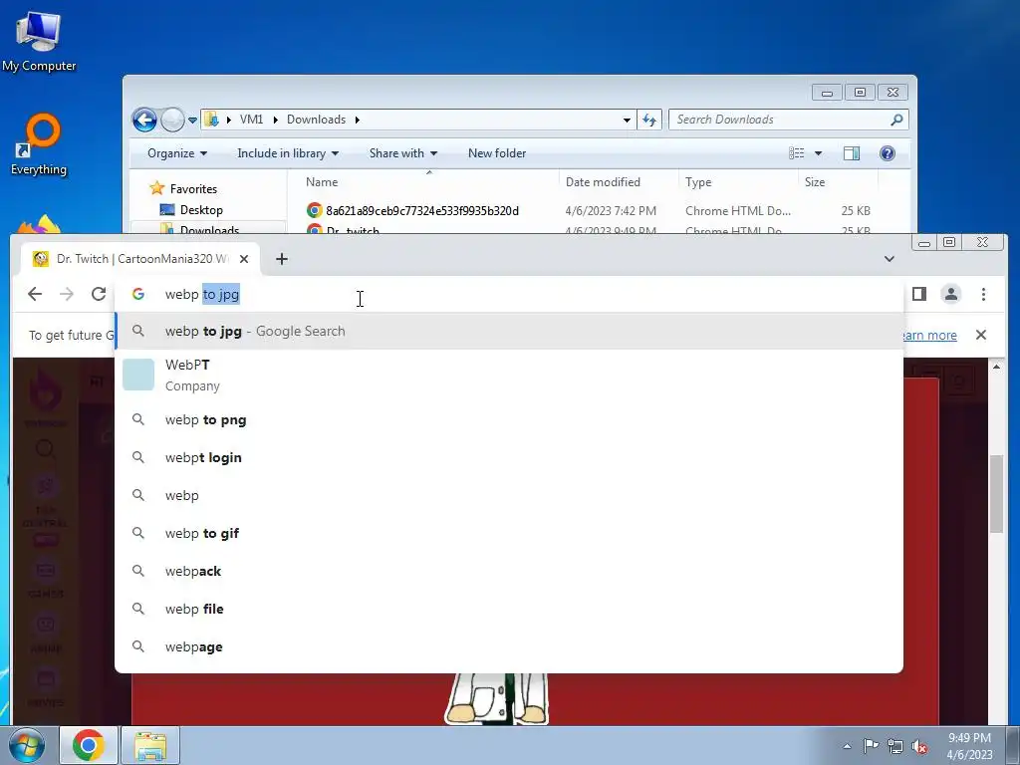Click Chrome in the taskbar
1020x765 pixels.
89,745
